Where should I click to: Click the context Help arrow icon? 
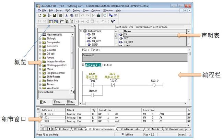click(113, 21)
